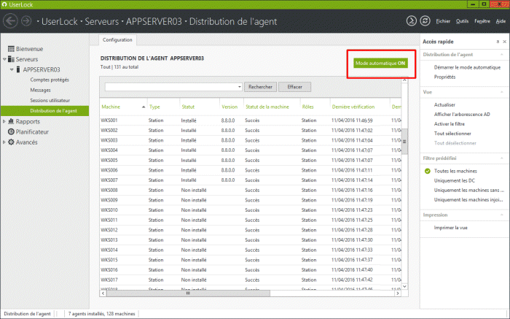This screenshot has height=319, width=510.
Task: Open the Outils menu
Action: (x=462, y=21)
